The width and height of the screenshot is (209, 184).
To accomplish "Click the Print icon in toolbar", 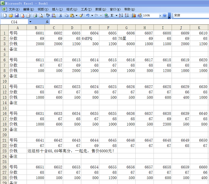I will click(x=35, y=16).
